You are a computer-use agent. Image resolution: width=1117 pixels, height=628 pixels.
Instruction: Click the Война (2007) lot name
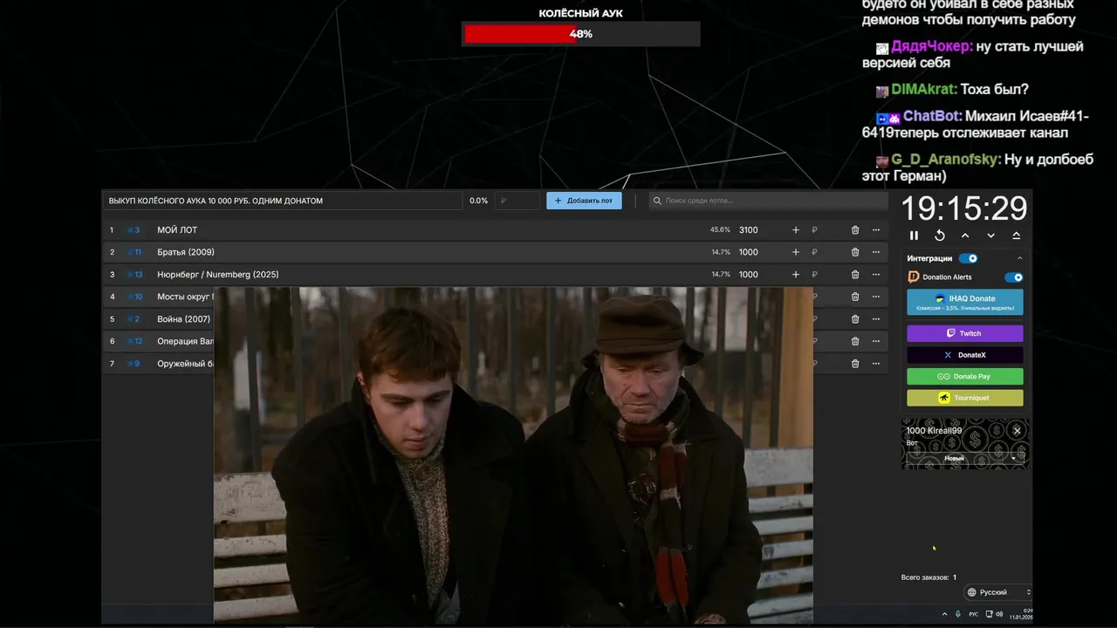point(184,319)
